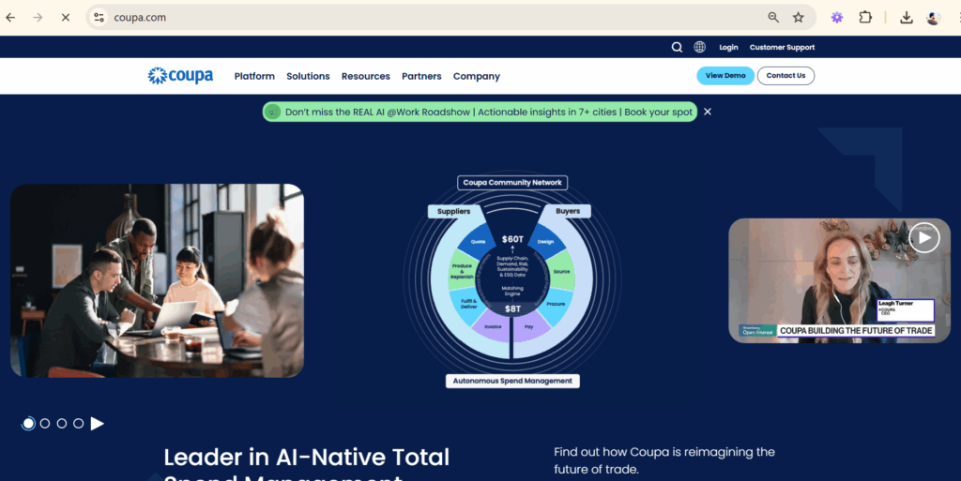The width and height of the screenshot is (961, 481).
Task: Click the Produce & Replenish segment
Action: [462, 271]
